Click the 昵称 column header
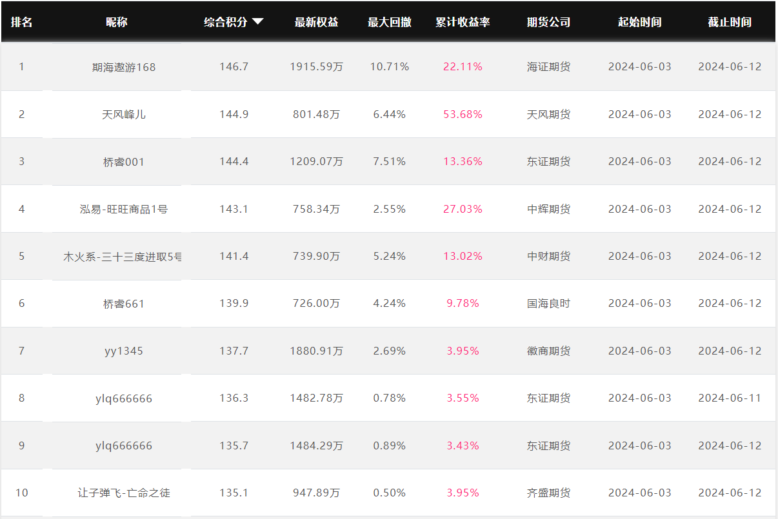778x519 pixels. point(117,22)
